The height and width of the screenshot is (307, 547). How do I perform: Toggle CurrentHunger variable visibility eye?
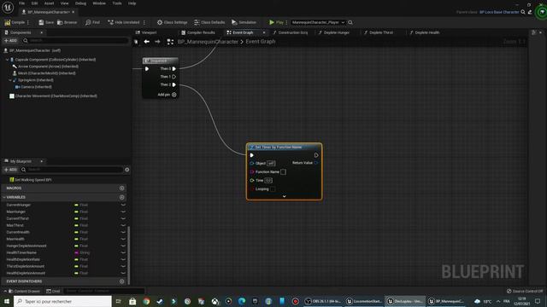[123, 205]
